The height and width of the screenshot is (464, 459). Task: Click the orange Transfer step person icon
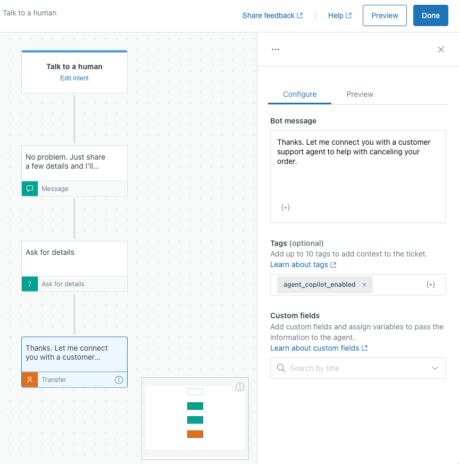[30, 379]
